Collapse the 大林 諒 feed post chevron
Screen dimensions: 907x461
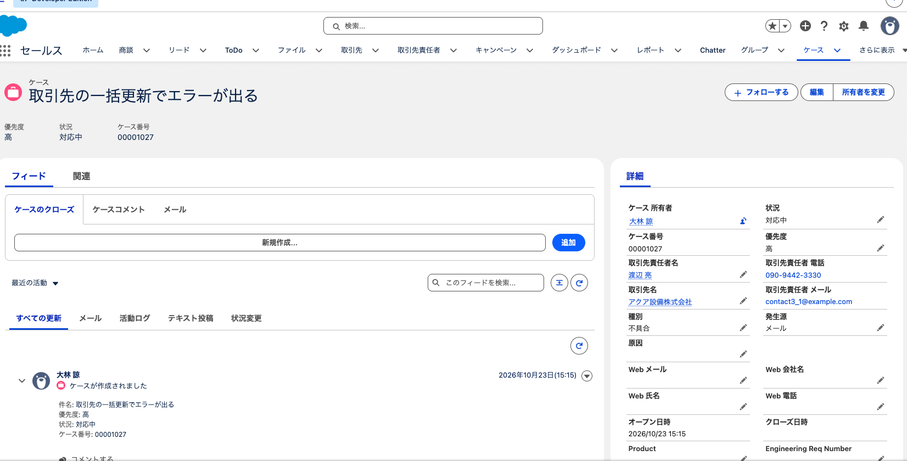[22, 380]
